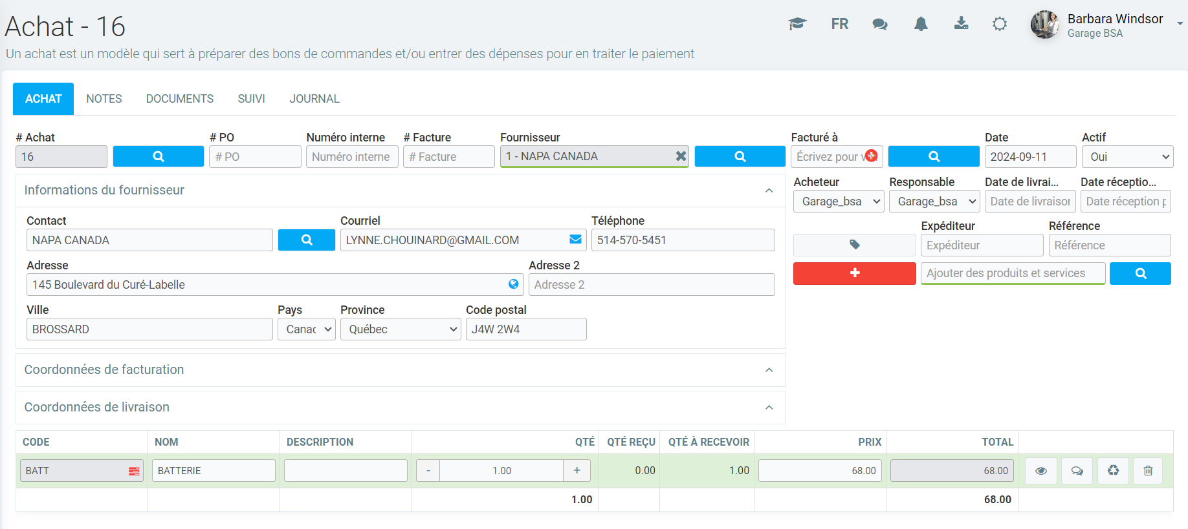Delete the BATTERIE line with trash icon
This screenshot has width=1188, height=529.
[x=1148, y=471]
